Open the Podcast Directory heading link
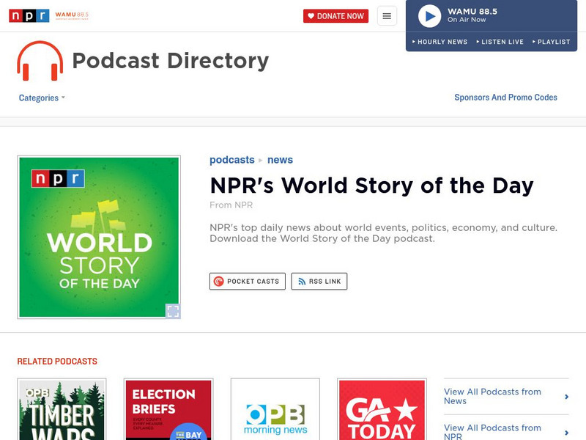This screenshot has width=586, height=440. click(x=171, y=61)
